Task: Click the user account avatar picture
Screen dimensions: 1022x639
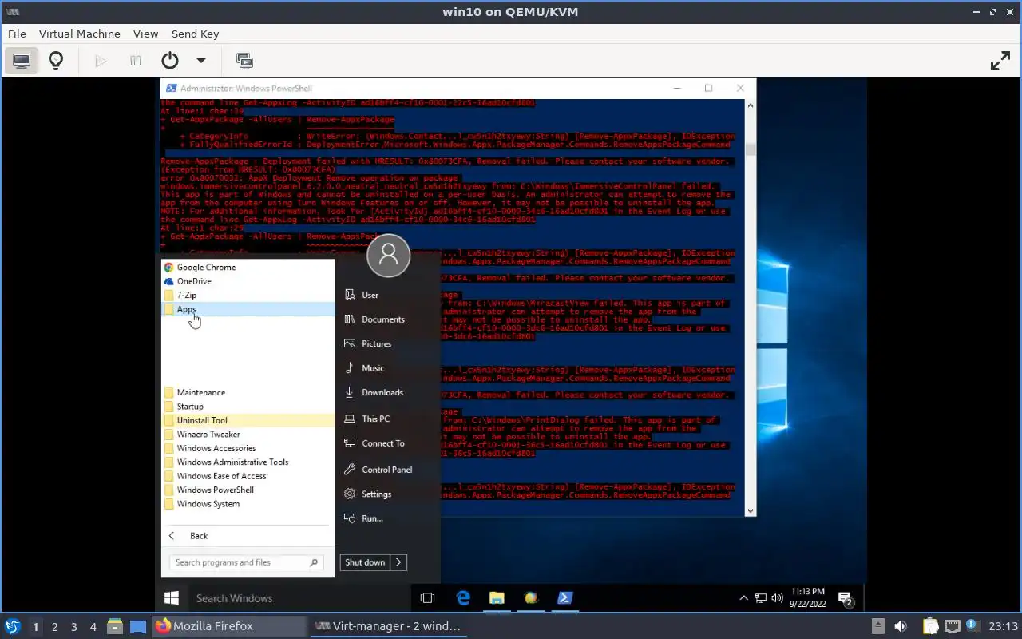Action: click(x=388, y=256)
